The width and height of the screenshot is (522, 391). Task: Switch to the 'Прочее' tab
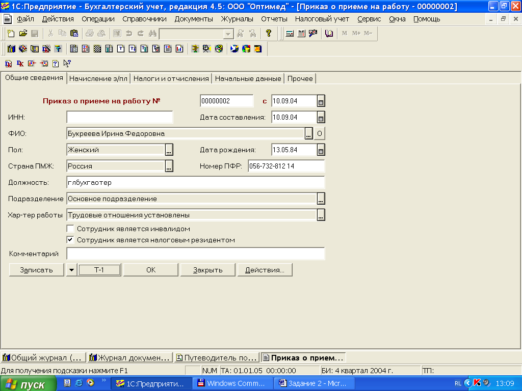click(300, 79)
